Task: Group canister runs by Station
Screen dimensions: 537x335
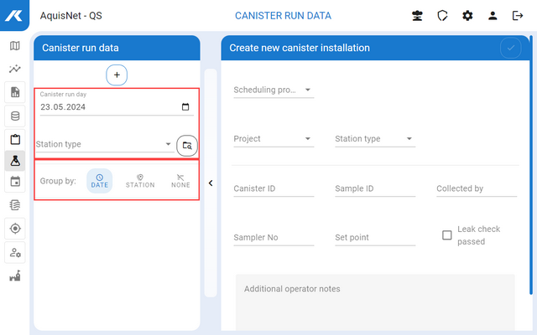Action: pos(140,181)
